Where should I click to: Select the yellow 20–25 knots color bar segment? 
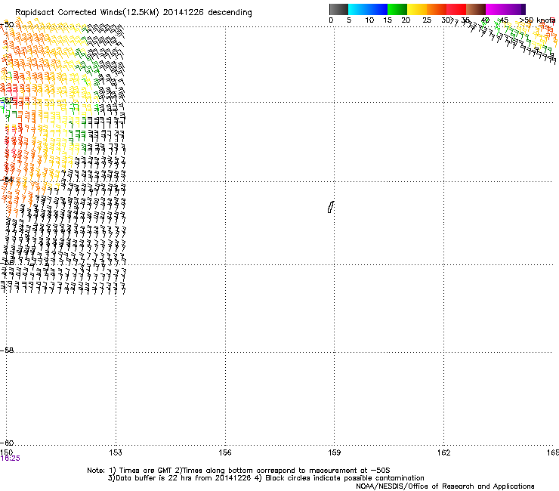point(417,9)
